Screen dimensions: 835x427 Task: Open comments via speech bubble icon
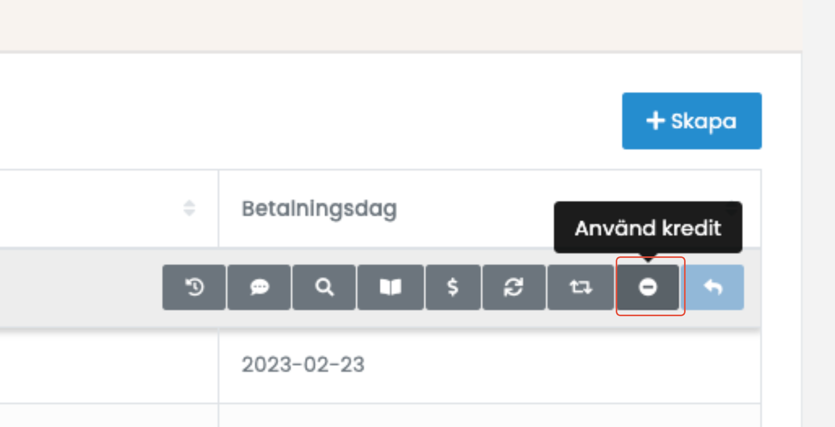coord(259,287)
